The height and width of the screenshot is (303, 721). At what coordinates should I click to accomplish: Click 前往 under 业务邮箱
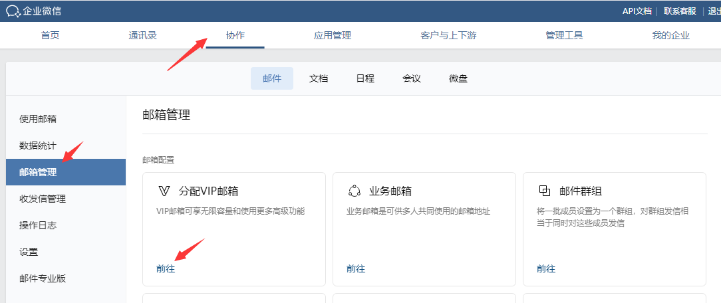coord(356,269)
